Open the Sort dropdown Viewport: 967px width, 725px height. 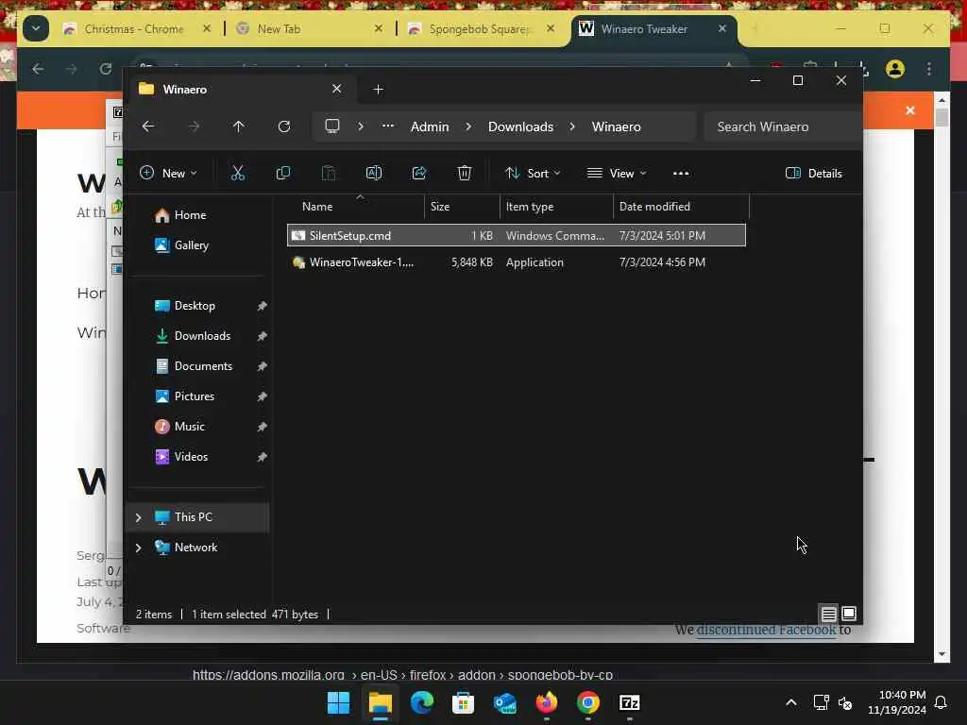coord(533,174)
